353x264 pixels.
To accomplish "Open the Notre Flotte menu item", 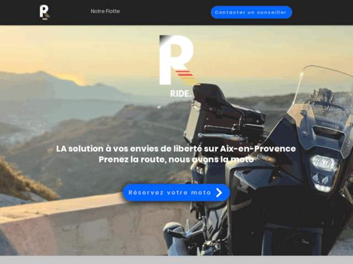I will coord(105,11).
